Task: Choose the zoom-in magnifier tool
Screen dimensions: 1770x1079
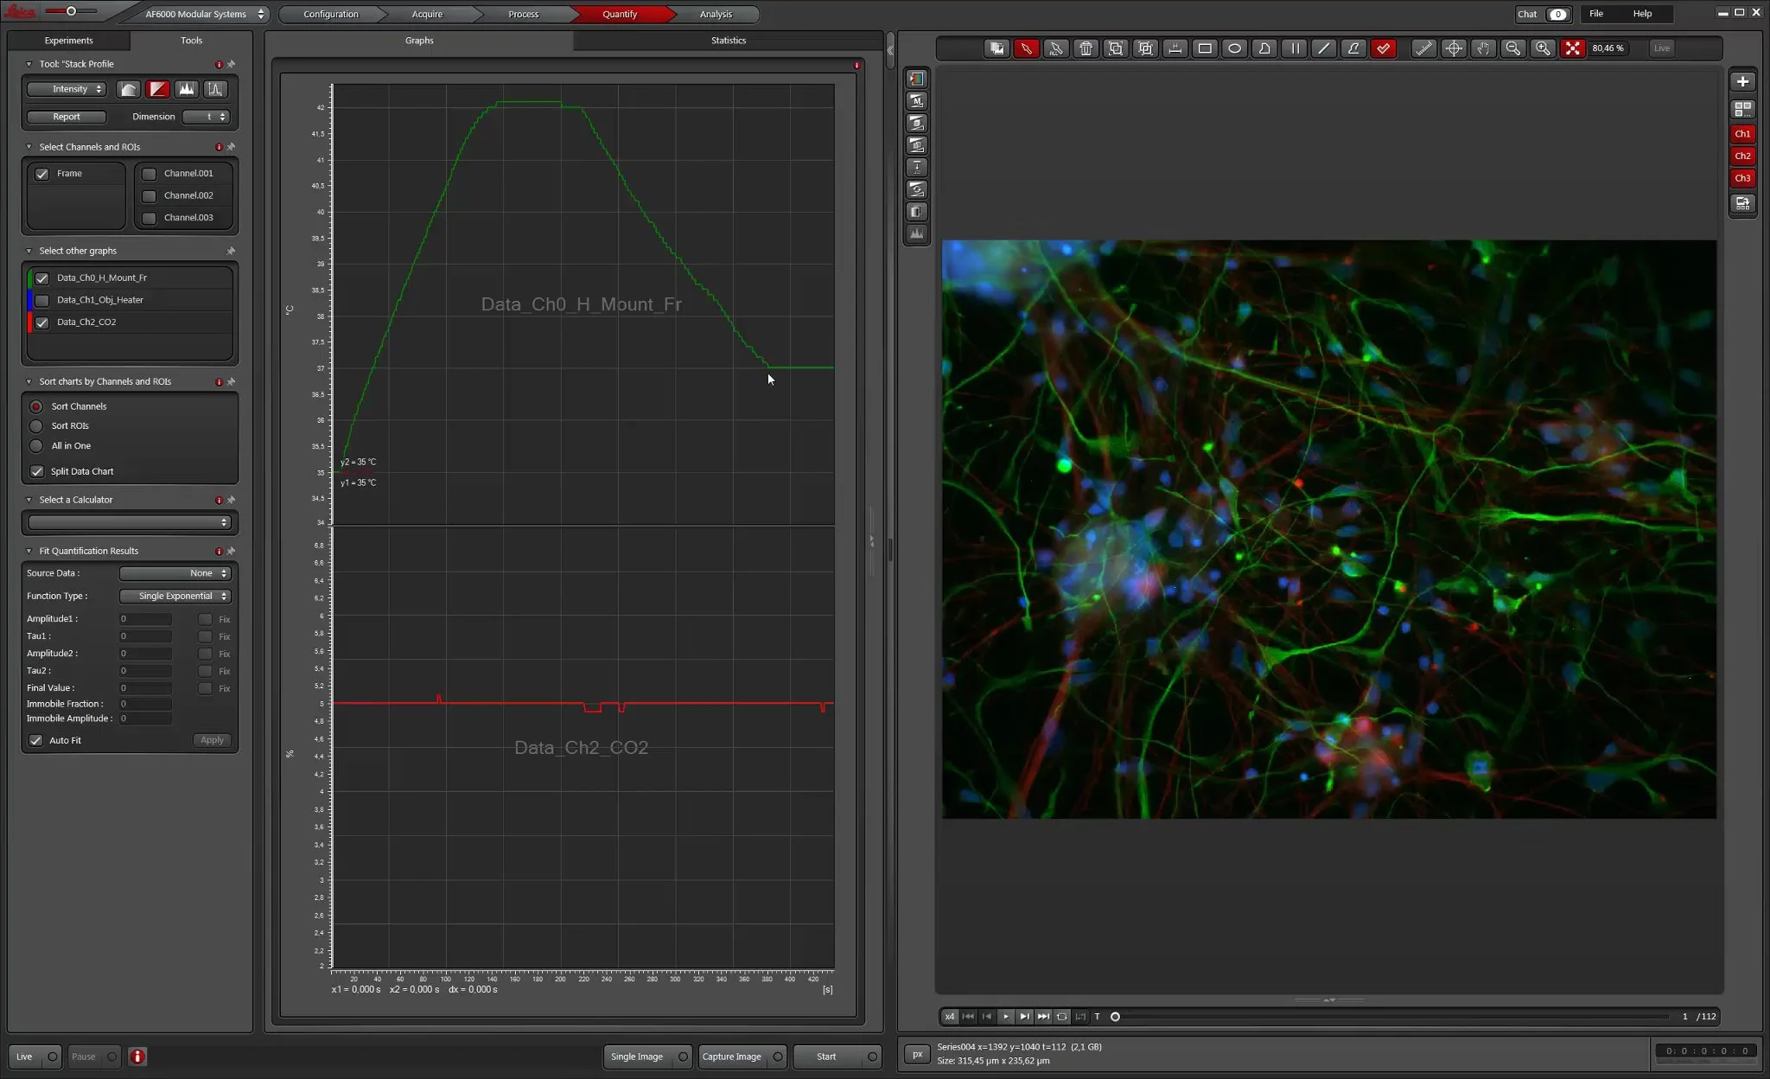Action: click(1544, 48)
